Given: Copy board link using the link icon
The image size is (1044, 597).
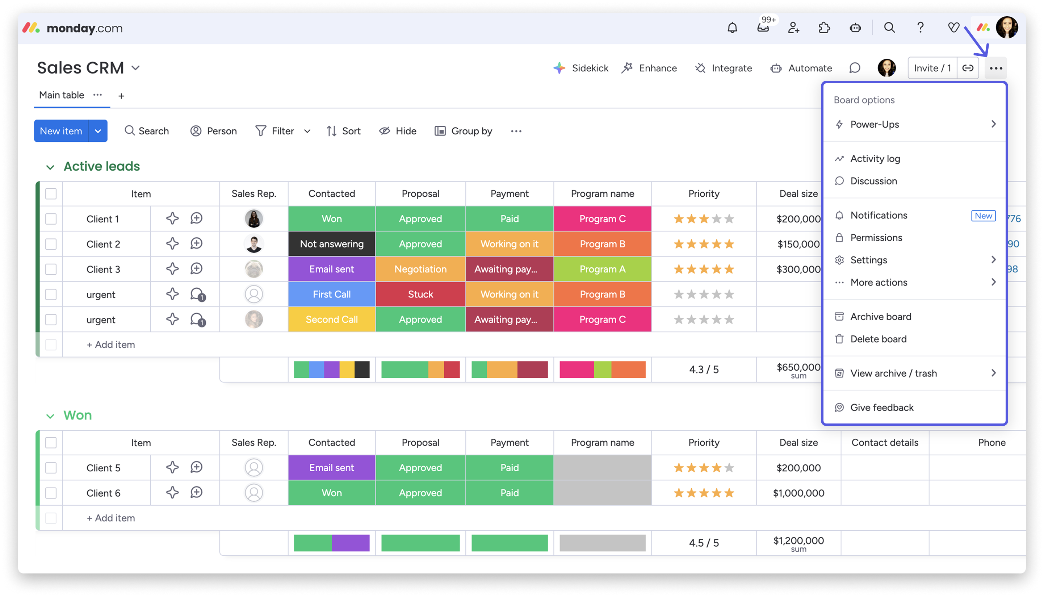Looking at the screenshot, I should coord(968,68).
